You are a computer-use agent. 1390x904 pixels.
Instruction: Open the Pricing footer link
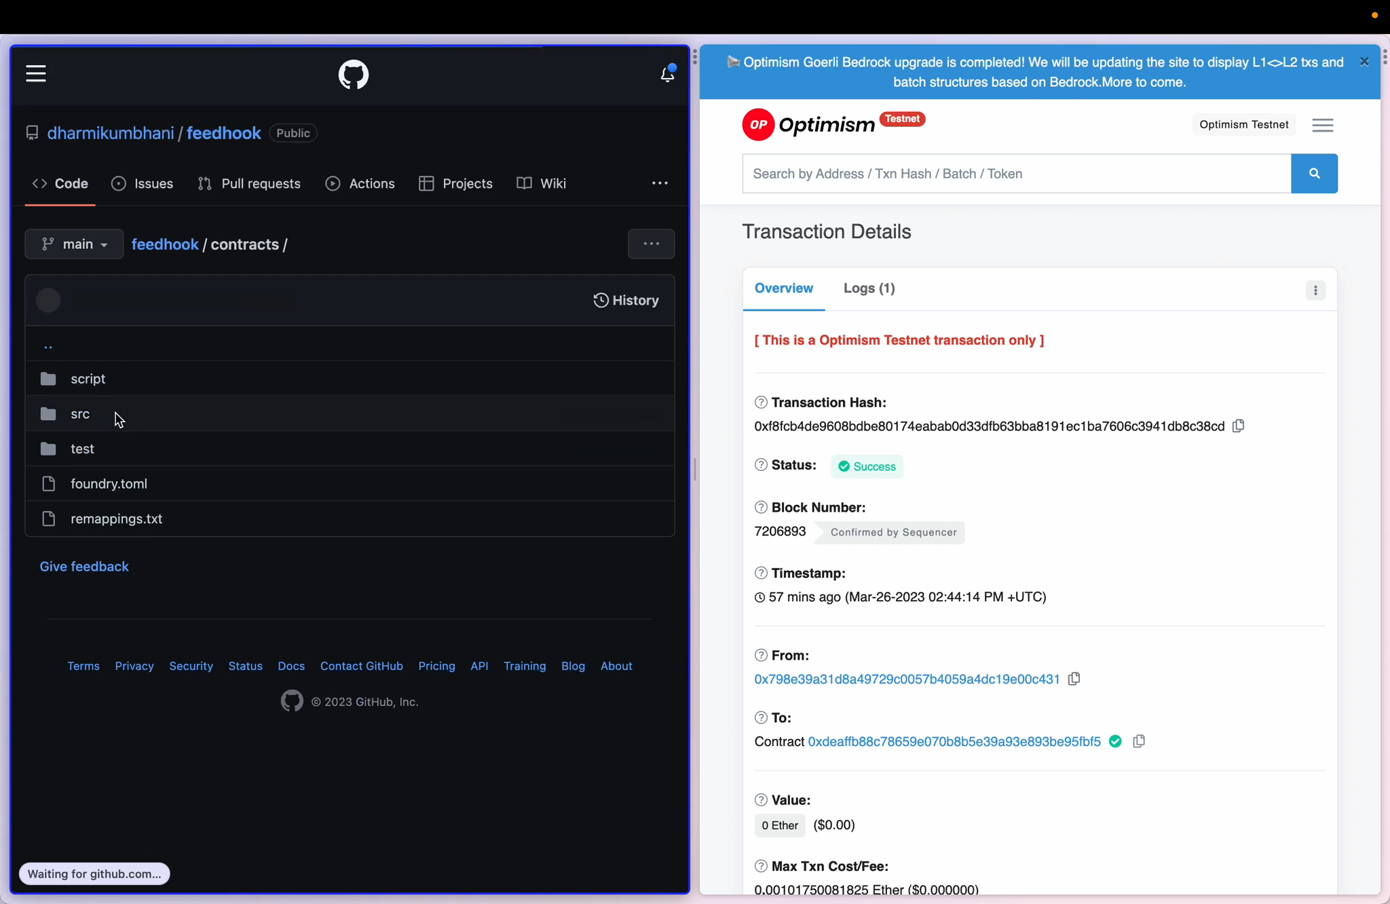pos(437,666)
